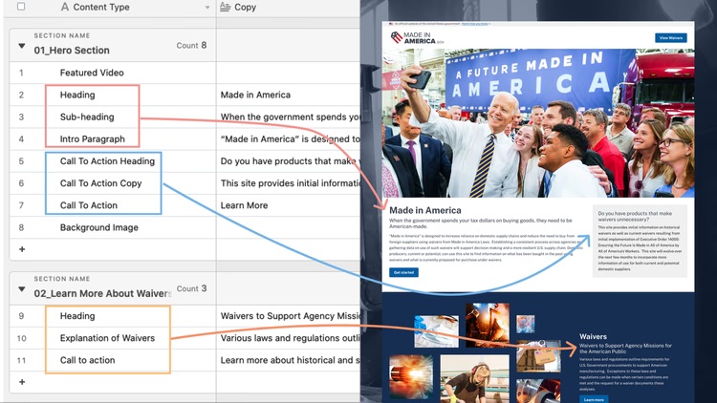This screenshot has width=717, height=403.
Task: Click the Copy column long-text icon
Action: (x=225, y=7)
